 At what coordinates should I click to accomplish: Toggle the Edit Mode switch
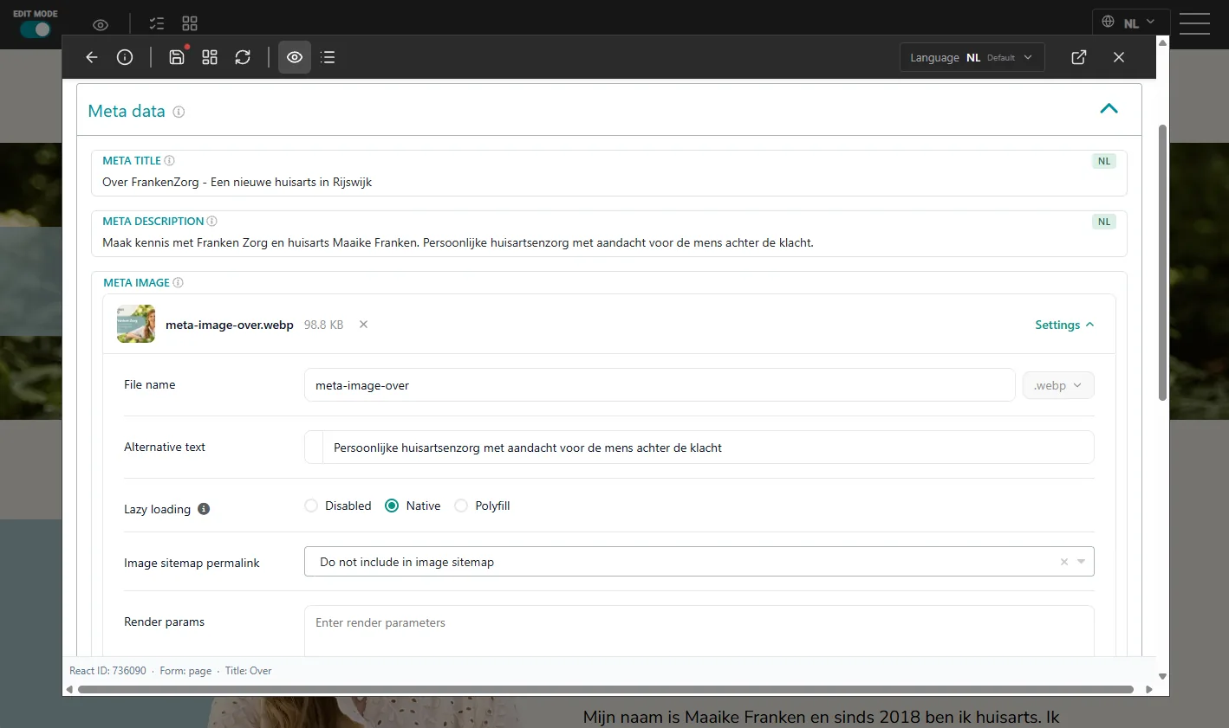click(x=36, y=29)
